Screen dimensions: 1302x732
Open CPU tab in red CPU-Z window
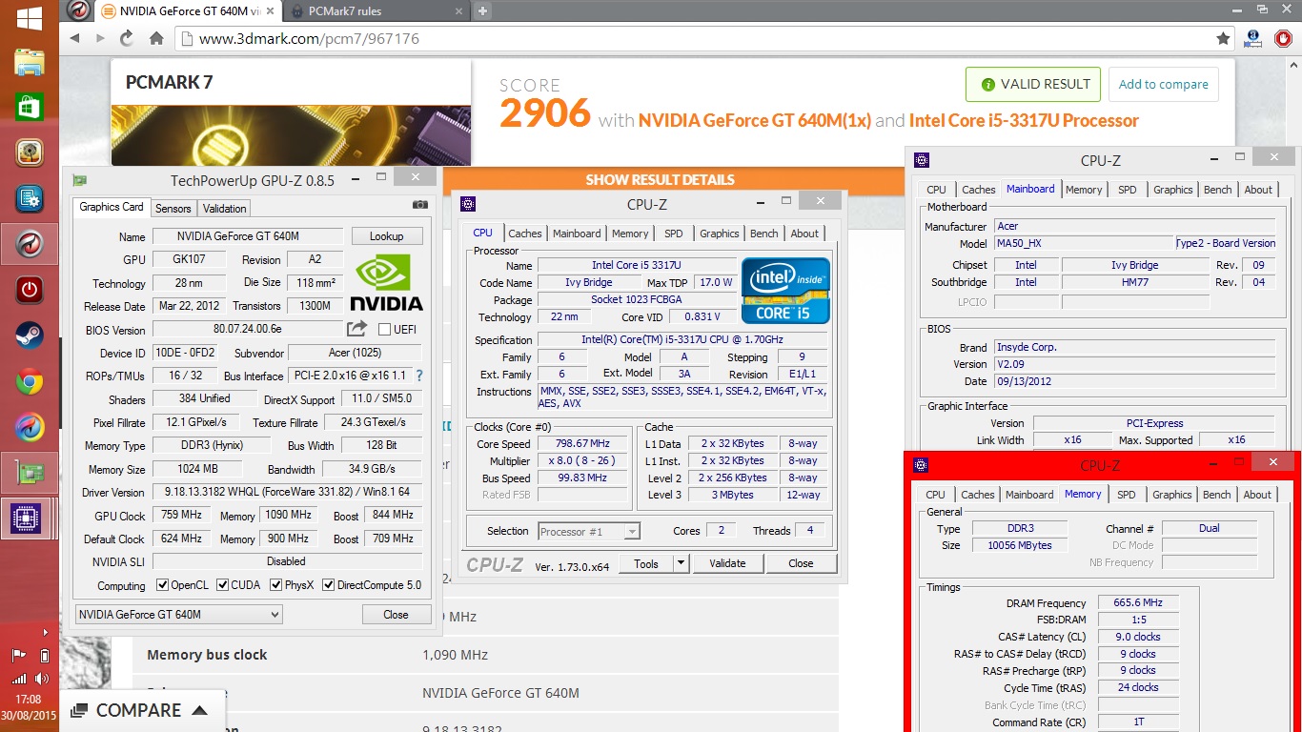click(x=936, y=495)
